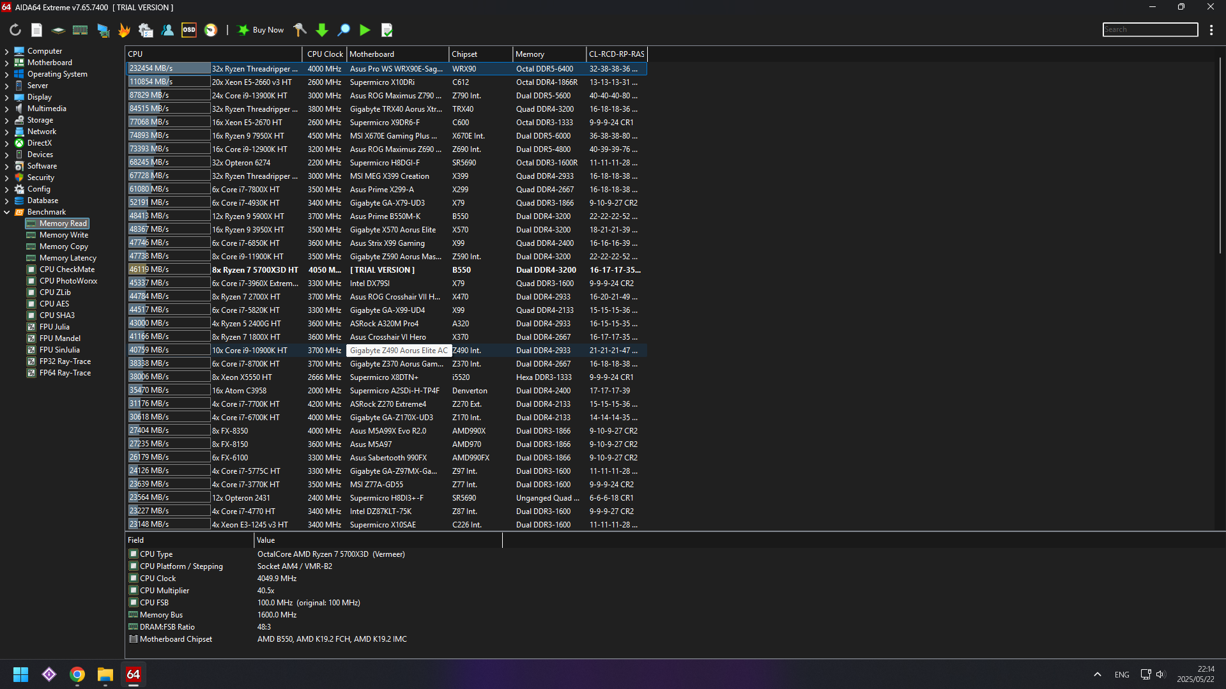The image size is (1226, 689).
Task: Open the CPU PhotoWorxx benchmark
Action: coord(68,281)
